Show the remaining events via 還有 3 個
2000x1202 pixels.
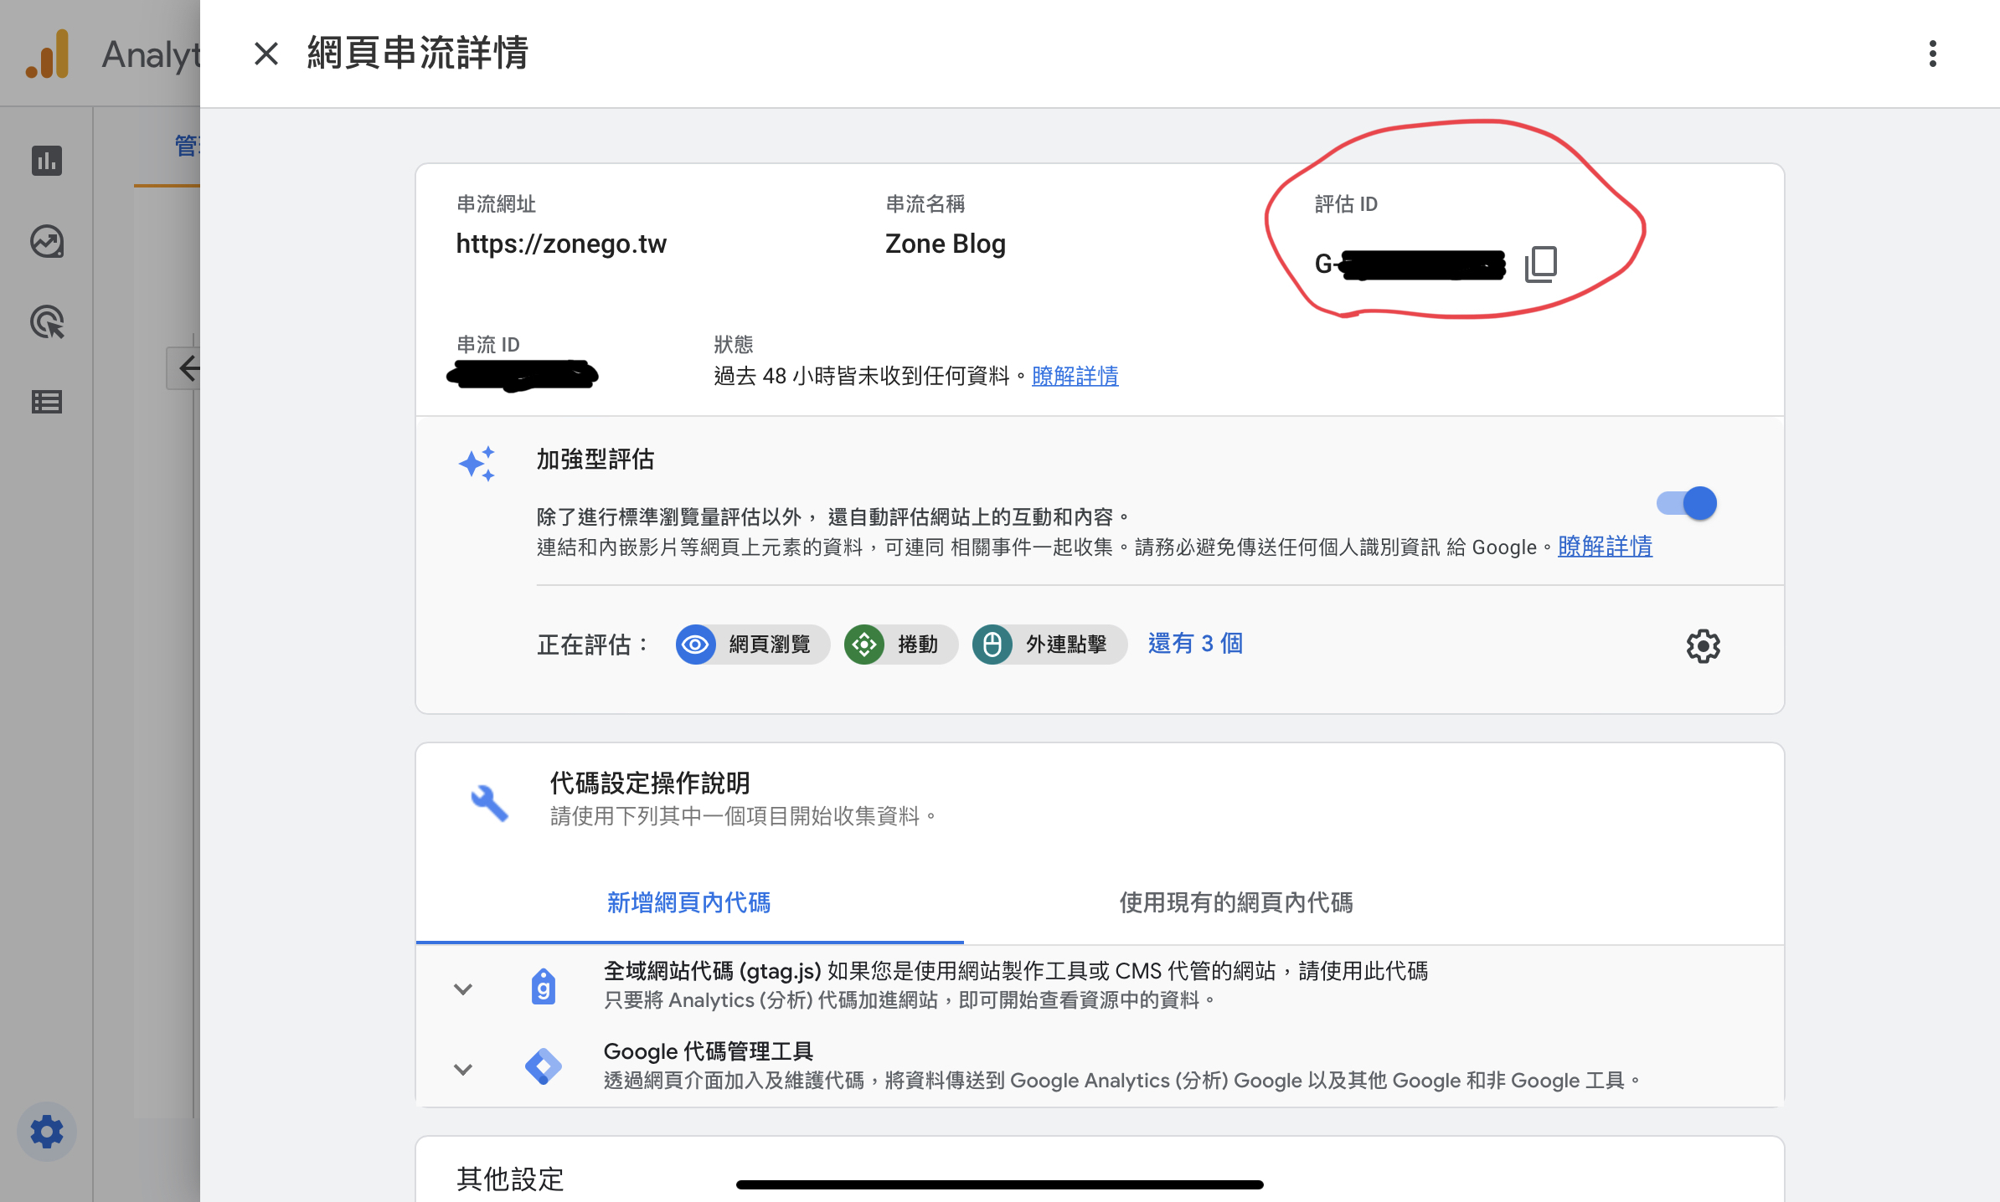[x=1195, y=644]
